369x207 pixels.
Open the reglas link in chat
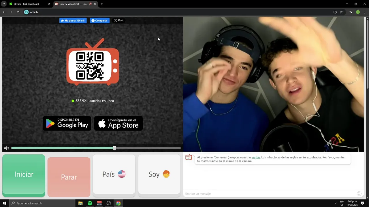pyautogui.click(x=256, y=157)
